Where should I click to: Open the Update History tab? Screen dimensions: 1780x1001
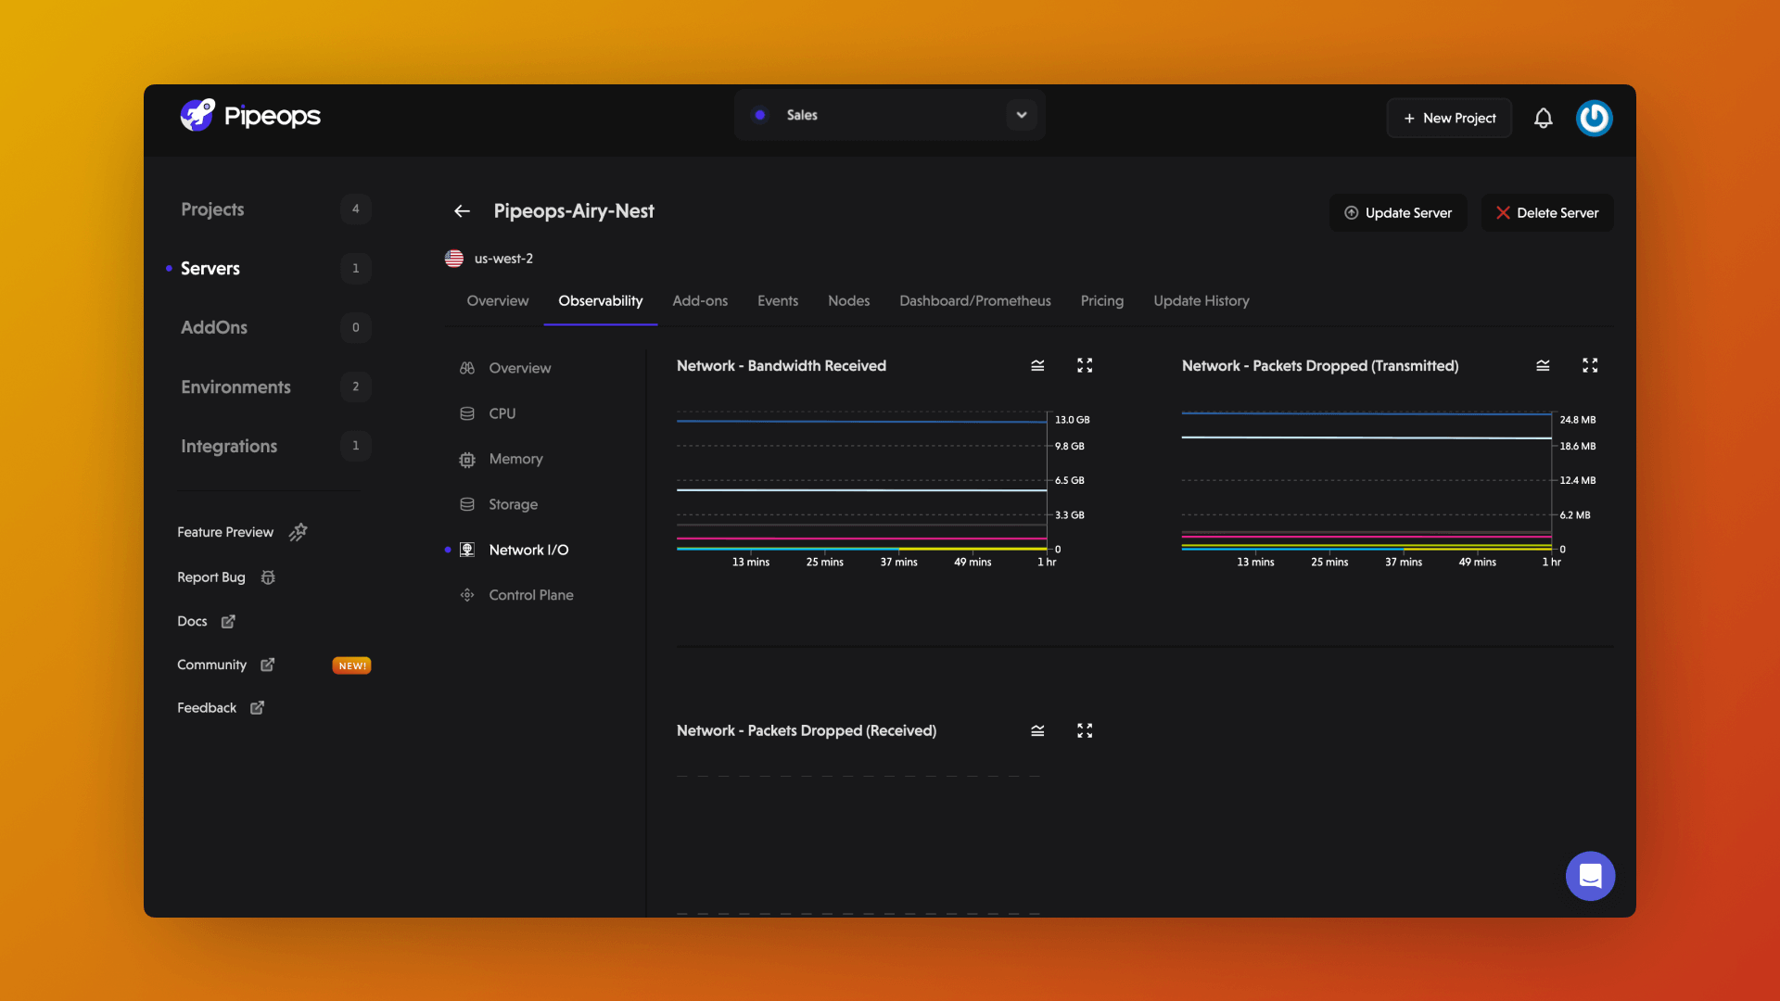click(x=1201, y=301)
